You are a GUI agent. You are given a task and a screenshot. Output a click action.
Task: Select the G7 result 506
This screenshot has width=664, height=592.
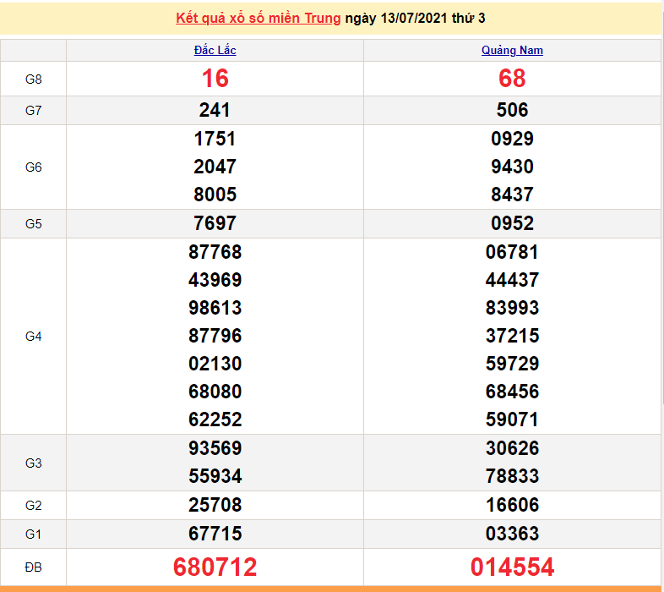point(512,110)
